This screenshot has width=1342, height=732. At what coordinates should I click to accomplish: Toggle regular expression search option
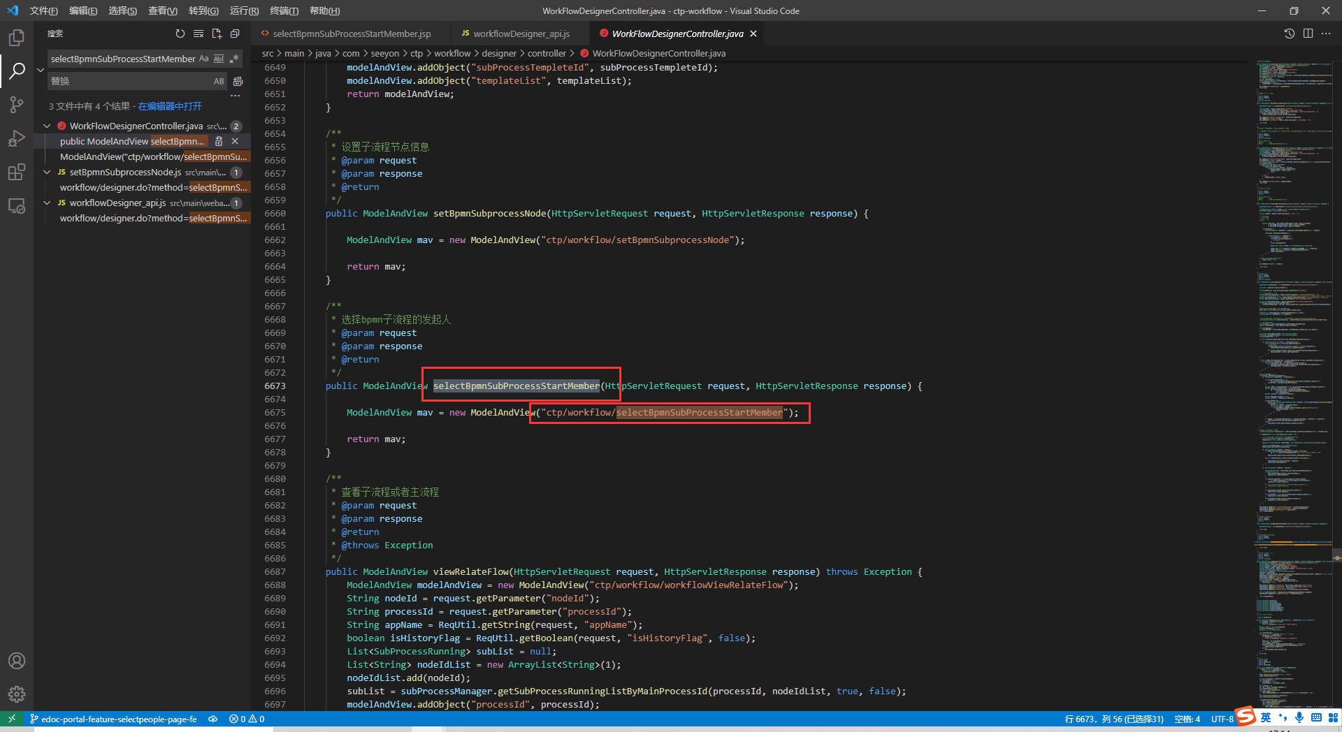(234, 59)
